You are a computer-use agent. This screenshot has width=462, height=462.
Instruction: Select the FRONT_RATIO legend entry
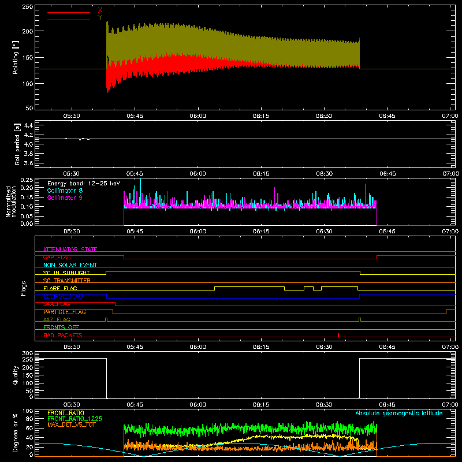pos(66,413)
